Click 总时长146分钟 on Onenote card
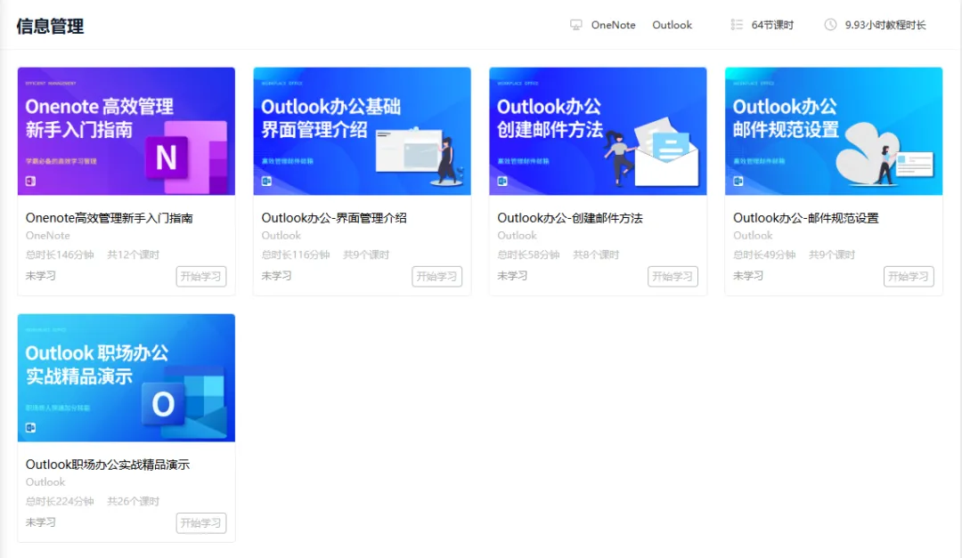Viewport: 962px width, 558px height. 60,255
